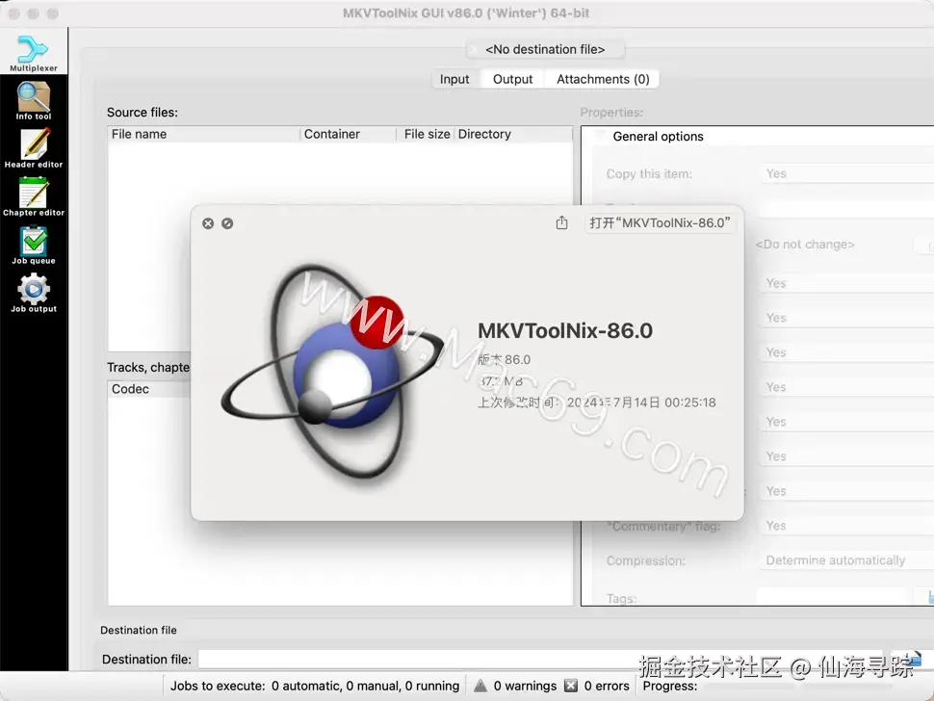The image size is (934, 701).
Task: Click the MKVToolNix-86.0 title text
Action: click(564, 330)
